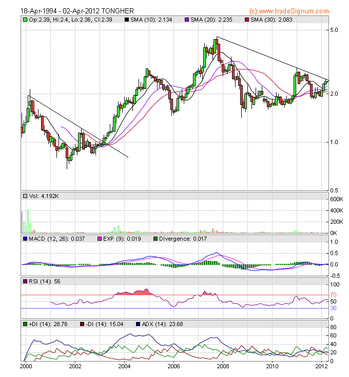Click the 2002 year axis label
Viewport: 349px width, 377px height.
[x=75, y=366]
